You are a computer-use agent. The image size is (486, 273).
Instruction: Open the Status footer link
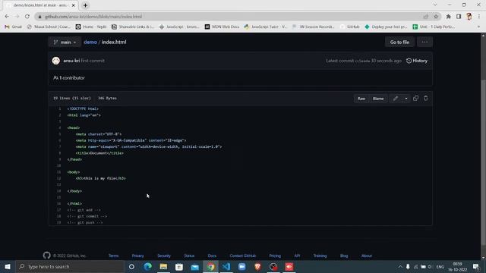pyautogui.click(x=189, y=256)
